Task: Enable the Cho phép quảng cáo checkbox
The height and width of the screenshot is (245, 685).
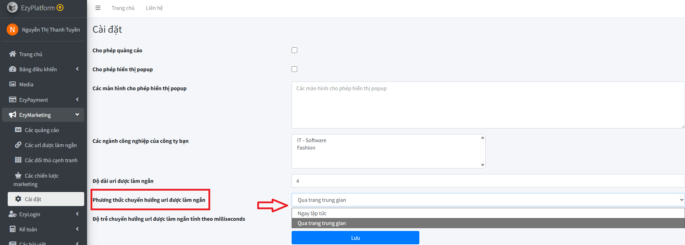Action: [x=294, y=50]
